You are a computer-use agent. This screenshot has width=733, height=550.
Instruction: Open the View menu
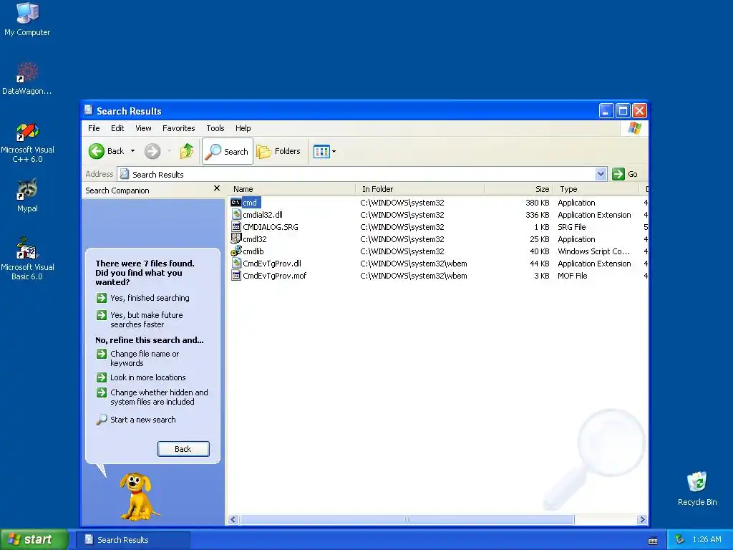(143, 128)
